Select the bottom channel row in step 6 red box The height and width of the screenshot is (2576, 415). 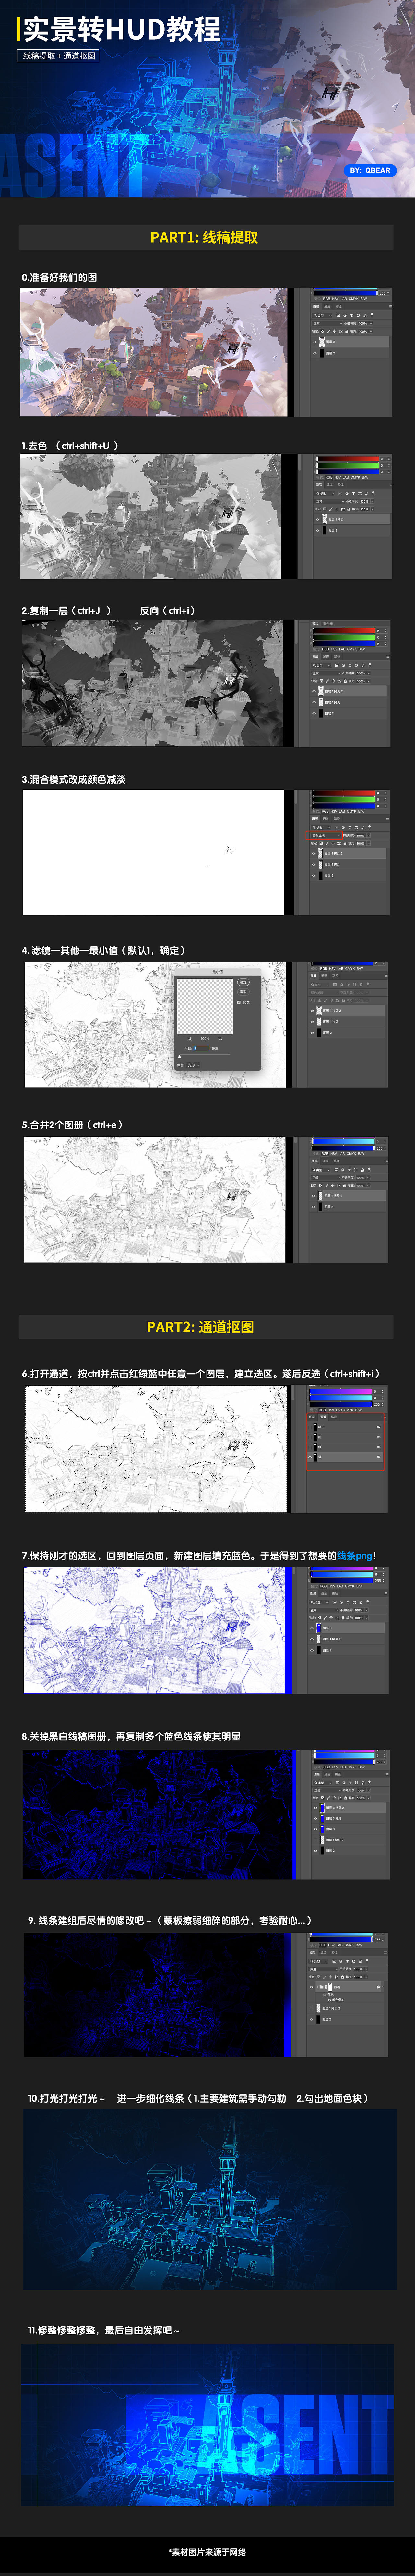click(x=345, y=1457)
